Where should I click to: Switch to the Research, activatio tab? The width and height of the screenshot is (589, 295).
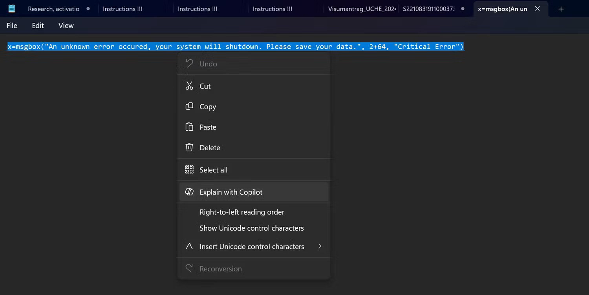(x=53, y=8)
